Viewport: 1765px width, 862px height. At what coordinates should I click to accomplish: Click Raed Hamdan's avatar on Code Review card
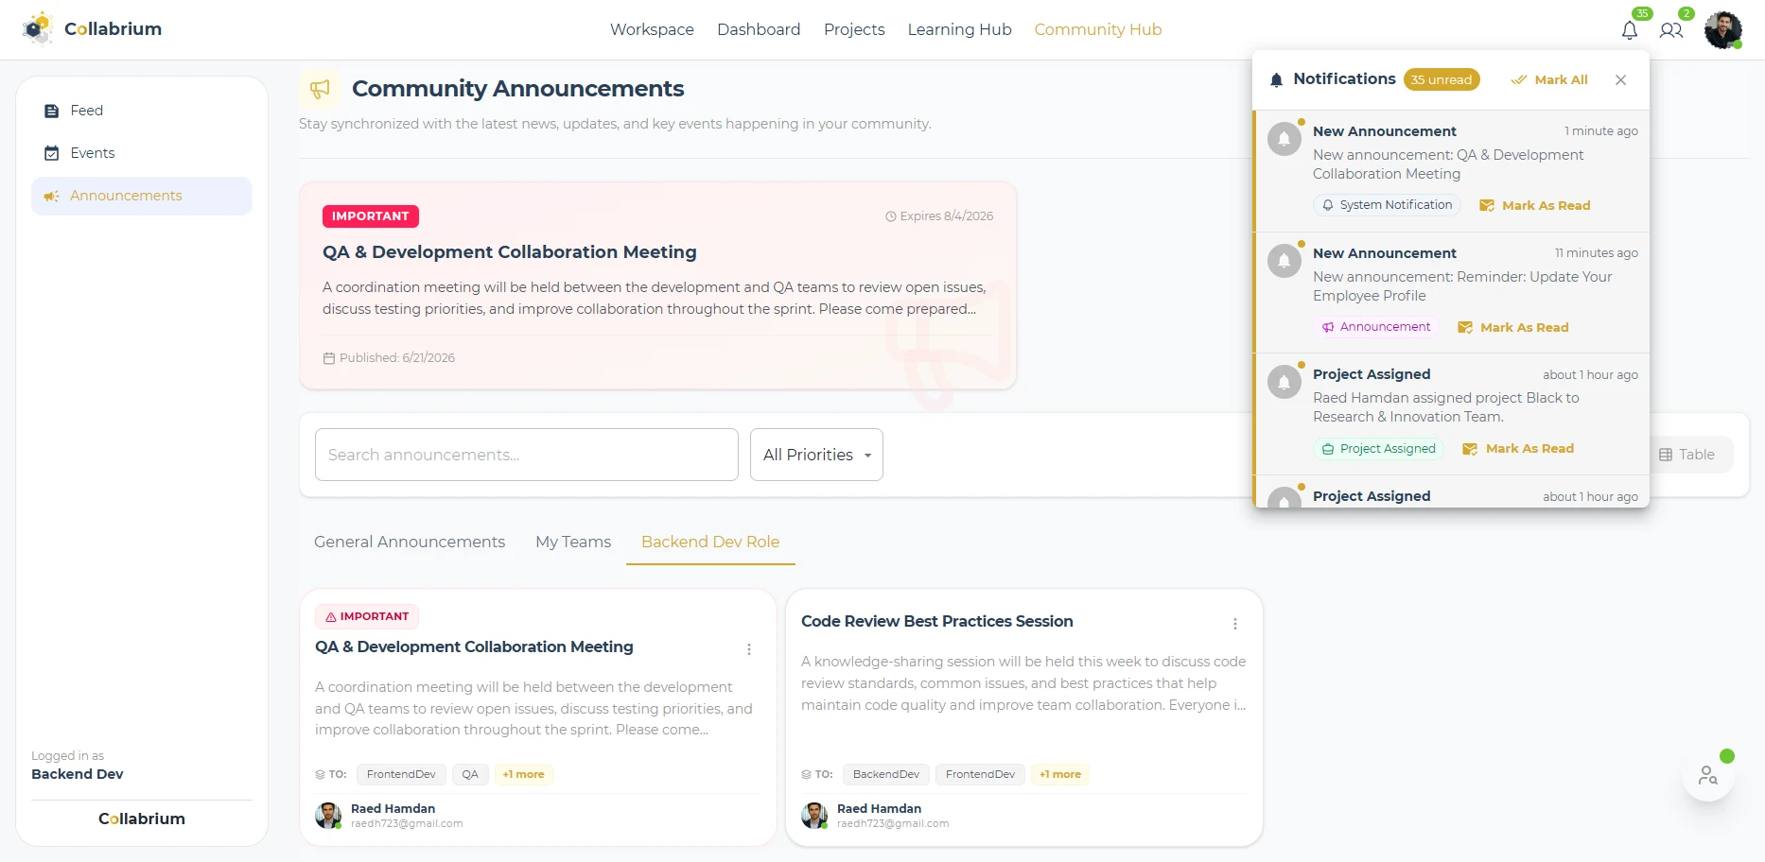(x=814, y=816)
